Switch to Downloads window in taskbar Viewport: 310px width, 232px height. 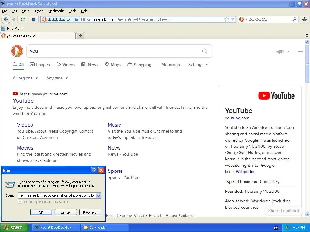105,227
